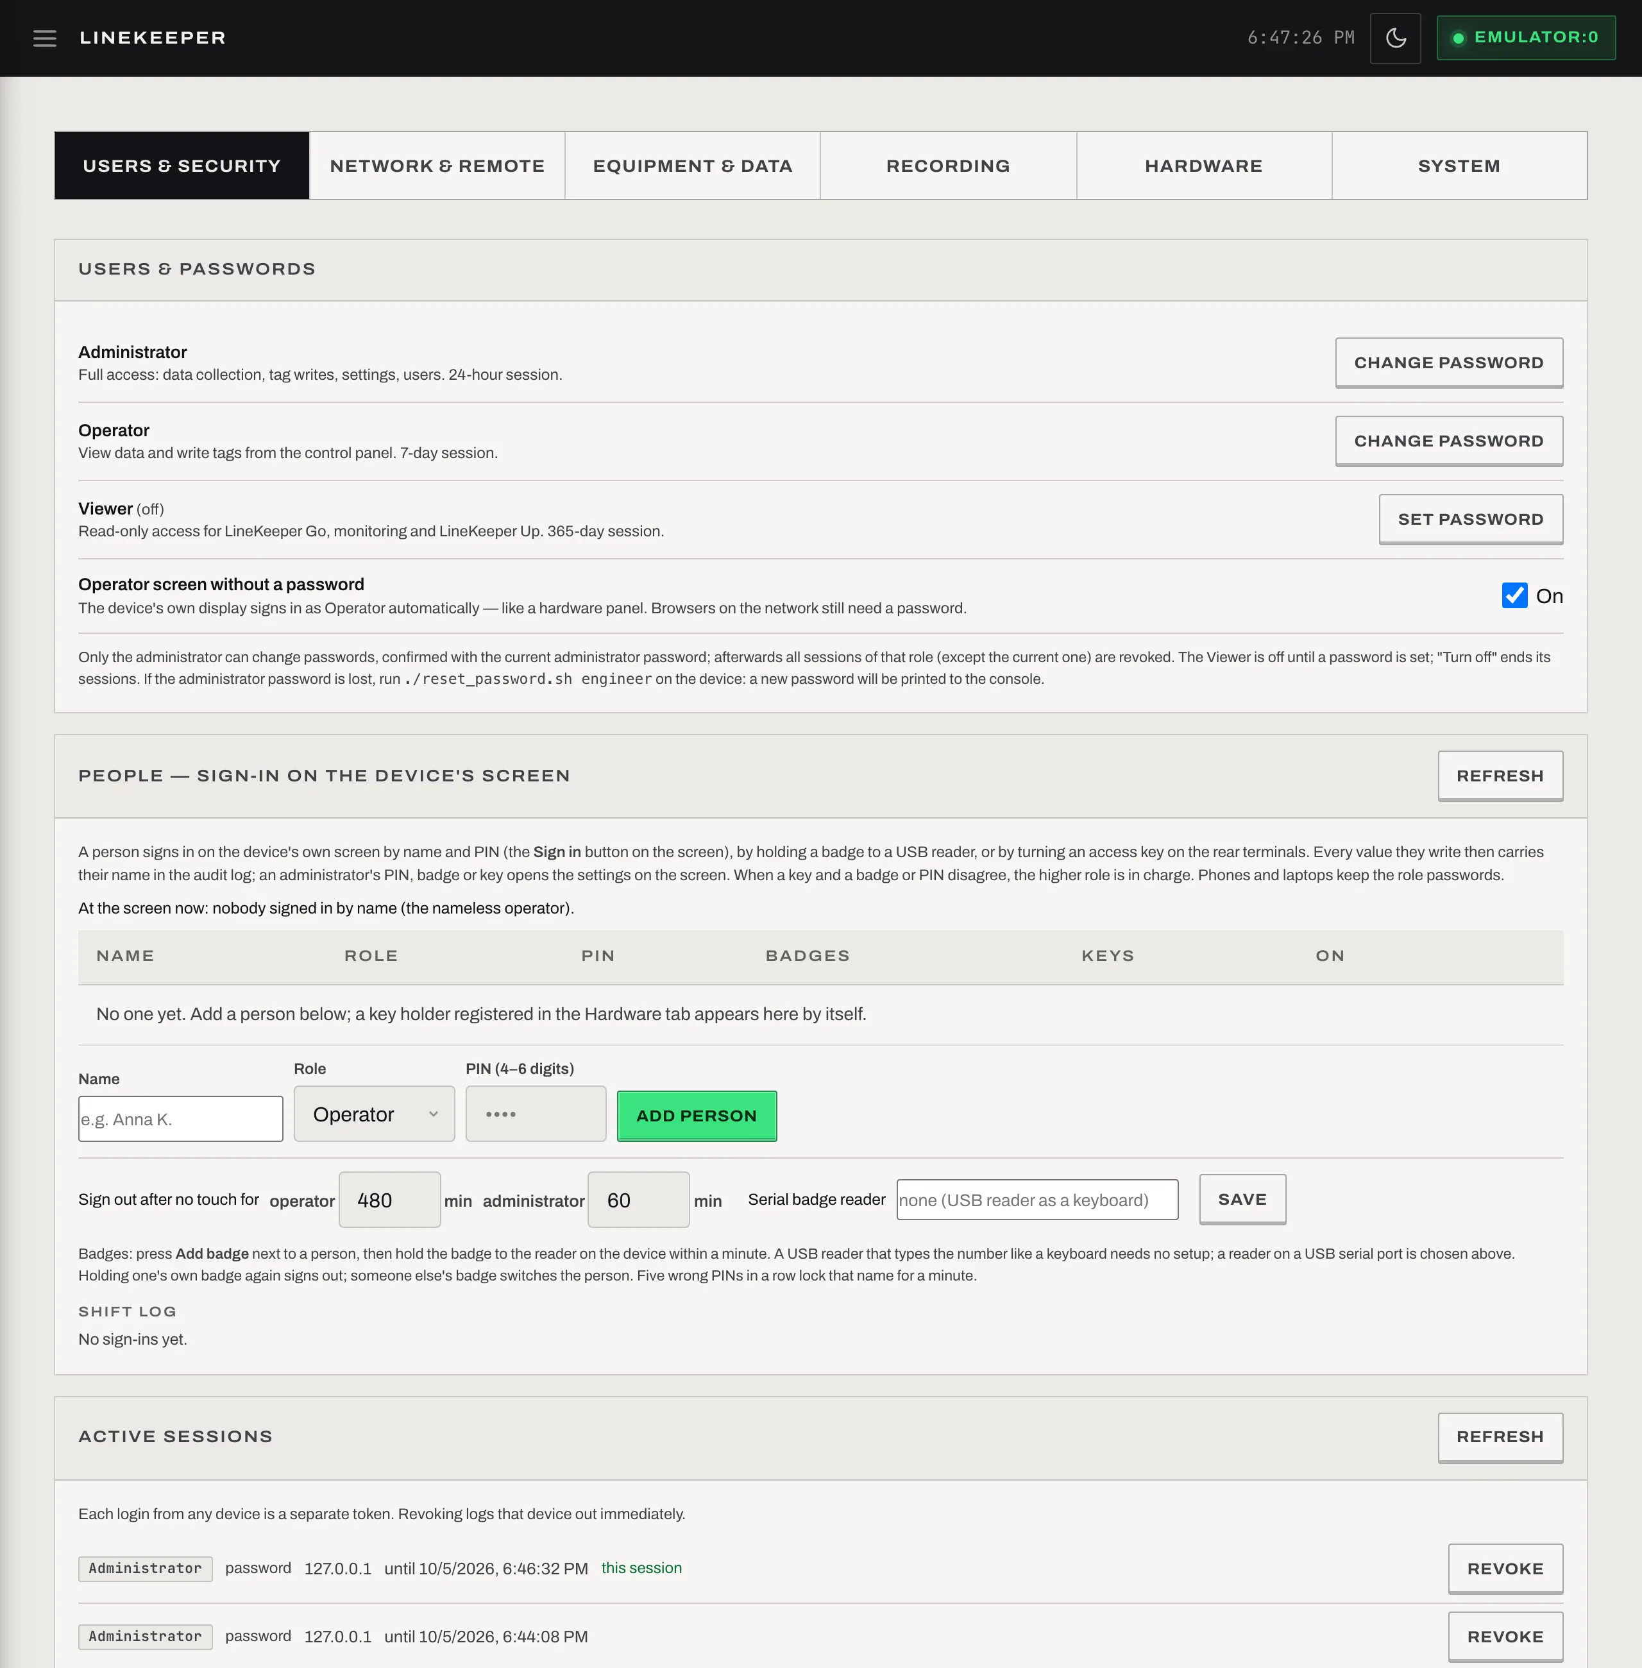Click the NAME column header

point(125,956)
